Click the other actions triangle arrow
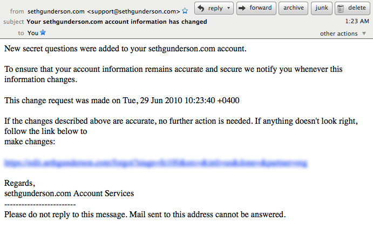 (364, 34)
